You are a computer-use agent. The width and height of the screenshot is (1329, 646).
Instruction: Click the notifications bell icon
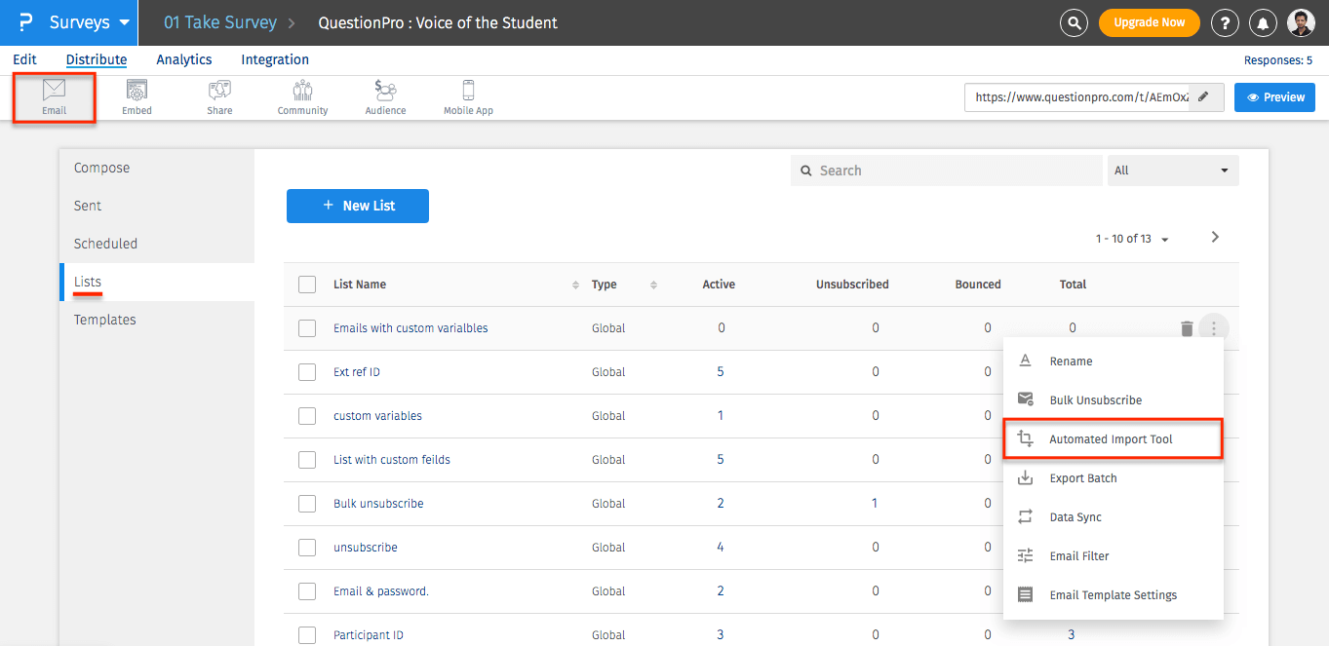[1263, 22]
